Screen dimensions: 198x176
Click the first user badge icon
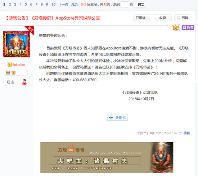click(8, 73)
